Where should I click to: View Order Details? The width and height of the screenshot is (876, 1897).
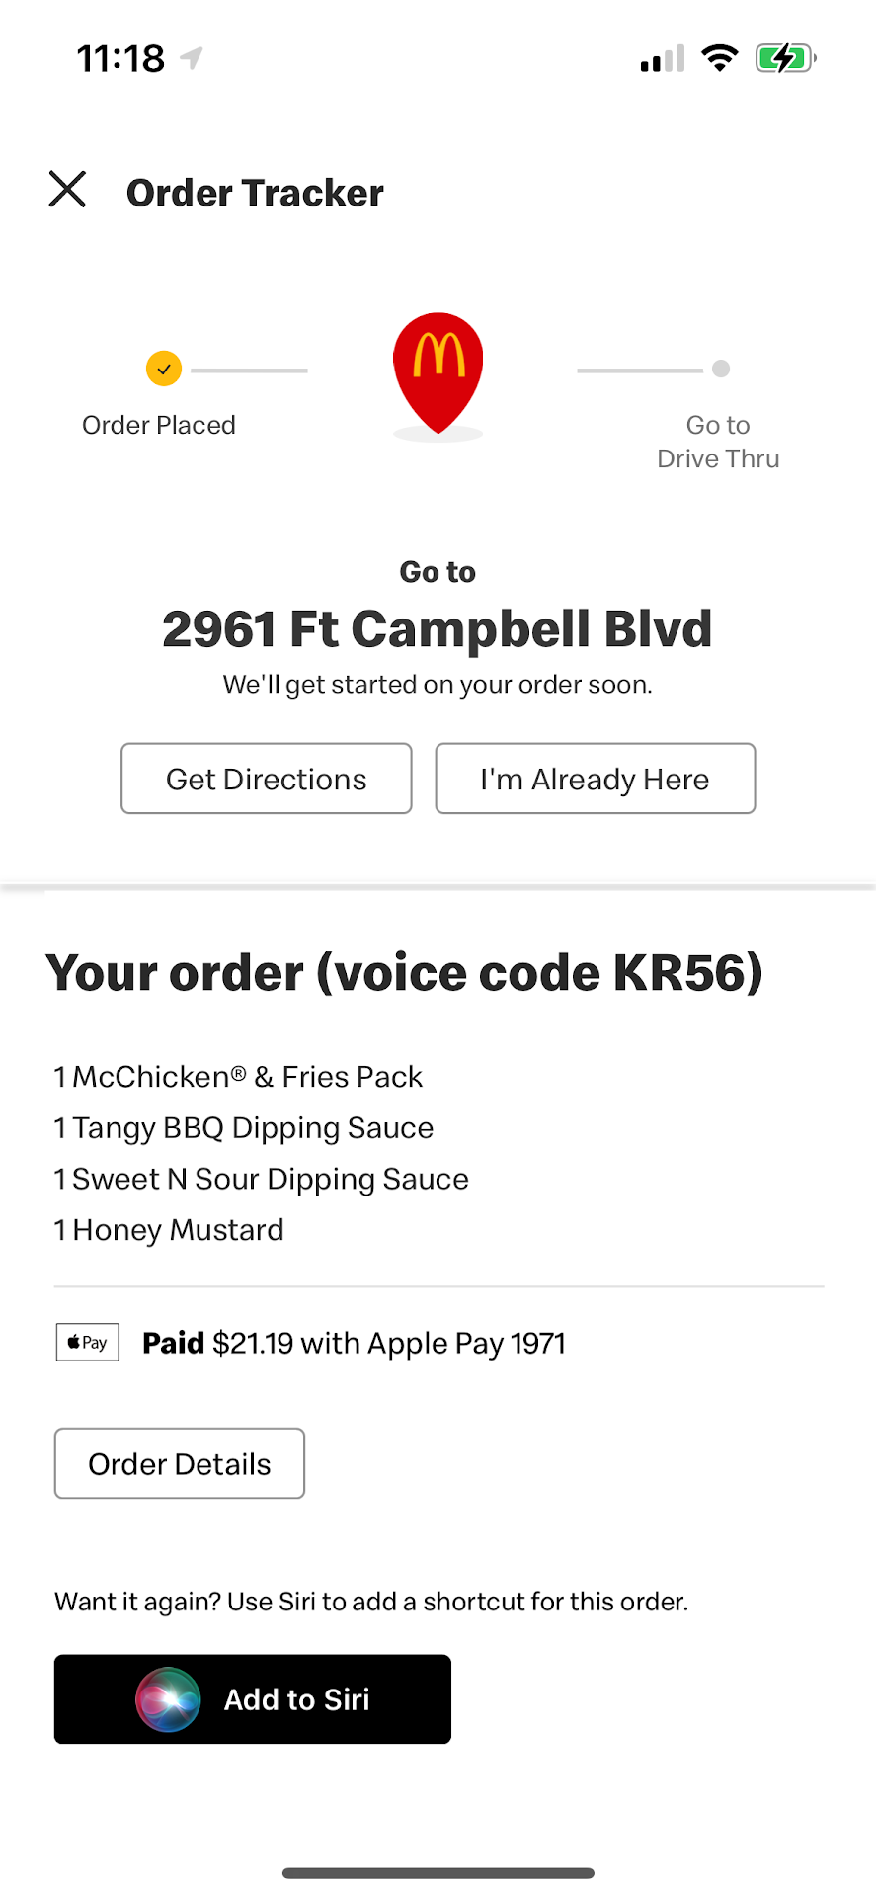(180, 1463)
